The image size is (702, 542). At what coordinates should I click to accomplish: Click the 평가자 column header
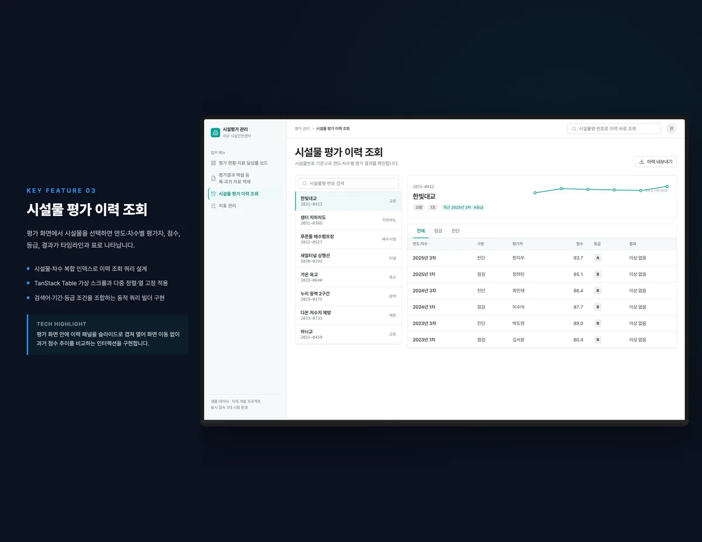[x=517, y=243]
